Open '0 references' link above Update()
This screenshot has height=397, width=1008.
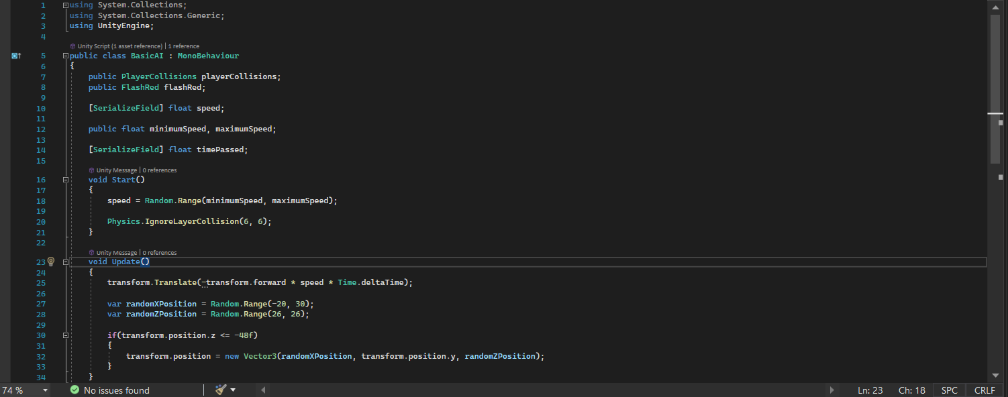tap(160, 253)
